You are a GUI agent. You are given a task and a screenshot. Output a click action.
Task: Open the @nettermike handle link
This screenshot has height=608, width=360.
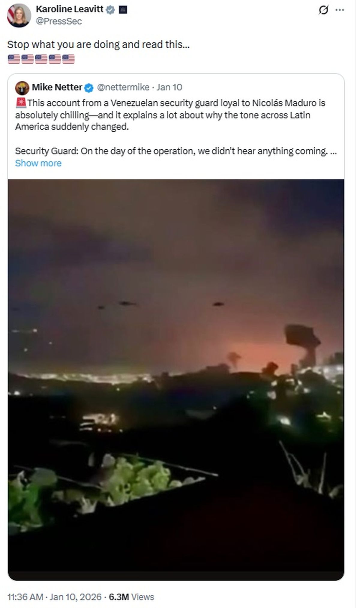pos(123,87)
